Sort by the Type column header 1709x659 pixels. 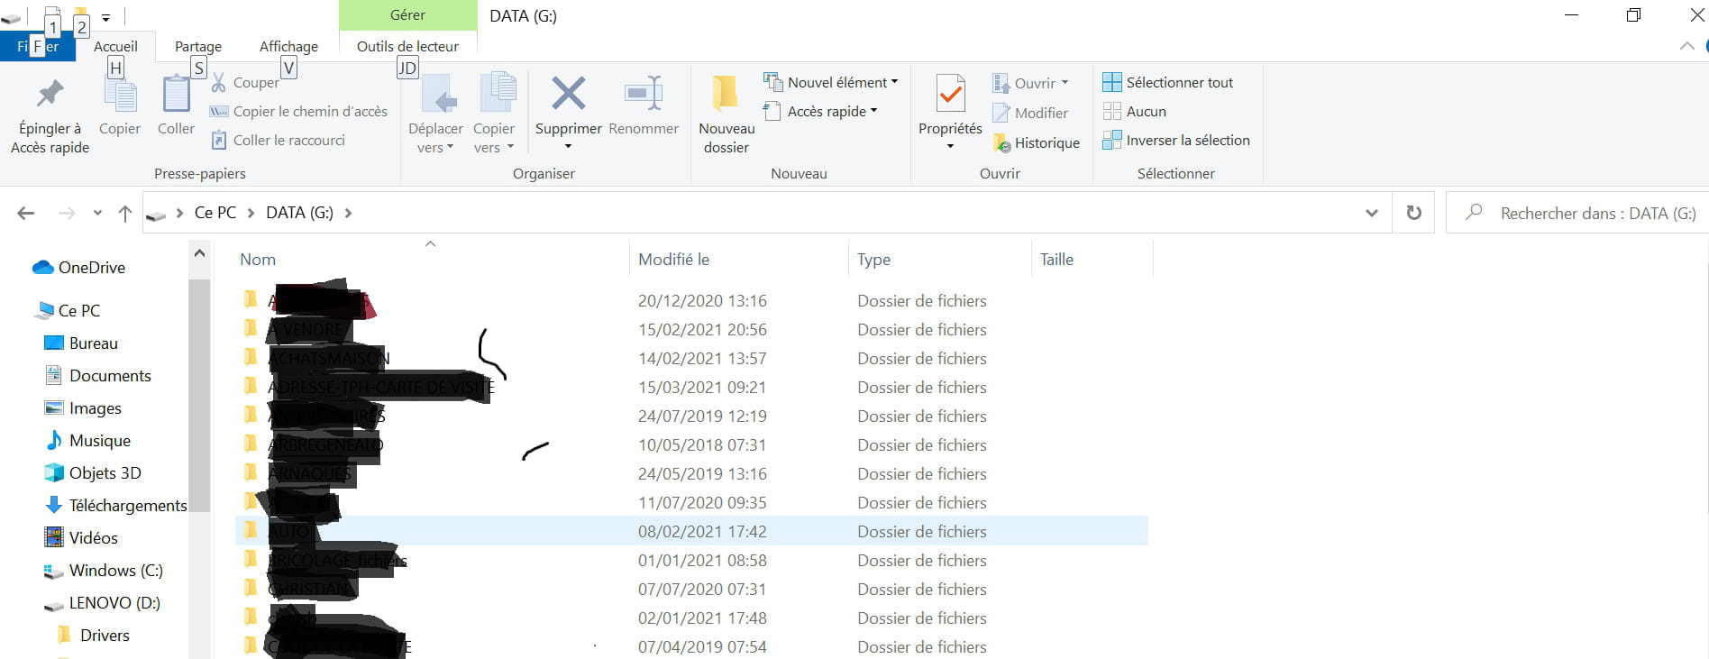pos(873,260)
